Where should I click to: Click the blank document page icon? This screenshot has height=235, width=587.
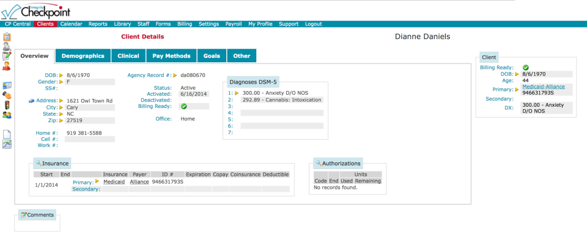[x=7, y=134]
